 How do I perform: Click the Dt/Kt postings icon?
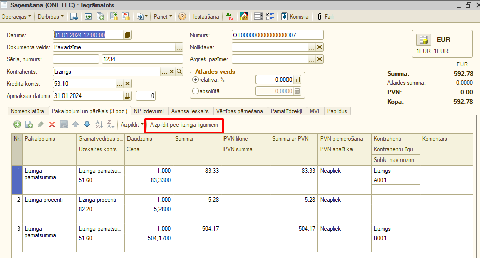[x=230, y=17]
